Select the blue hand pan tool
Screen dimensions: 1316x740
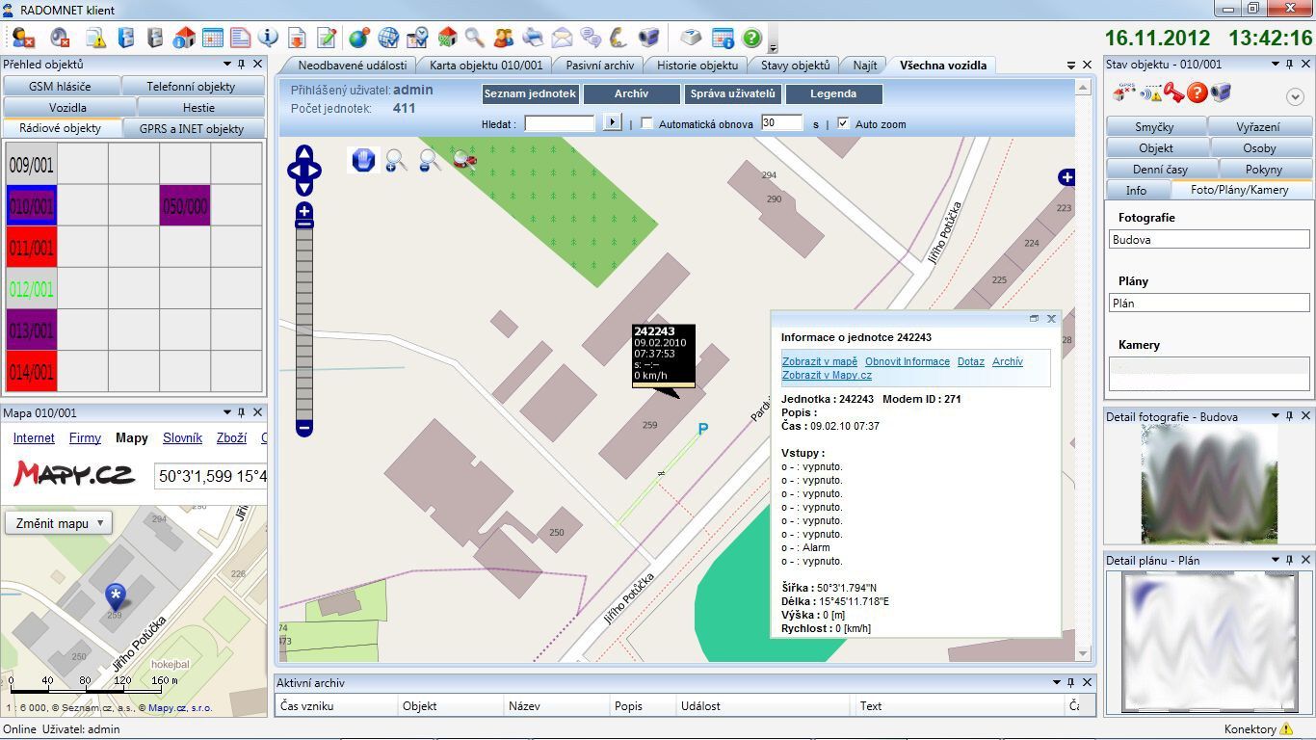pos(363,160)
